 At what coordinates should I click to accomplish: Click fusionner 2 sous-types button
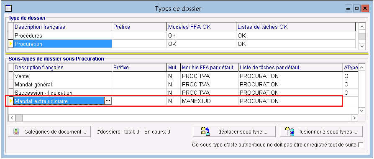click(x=321, y=131)
